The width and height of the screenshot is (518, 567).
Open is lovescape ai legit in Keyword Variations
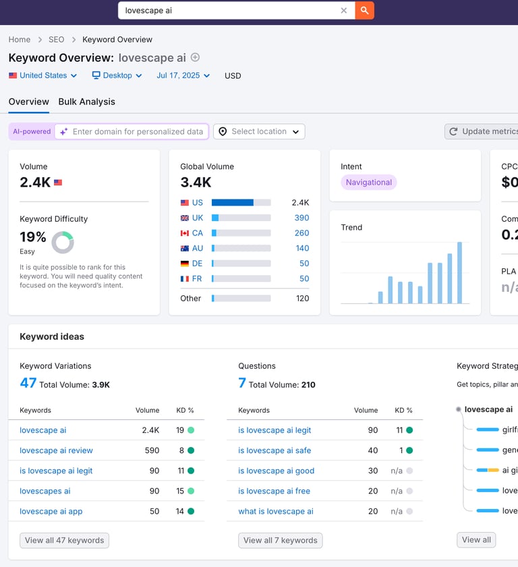[56, 471]
